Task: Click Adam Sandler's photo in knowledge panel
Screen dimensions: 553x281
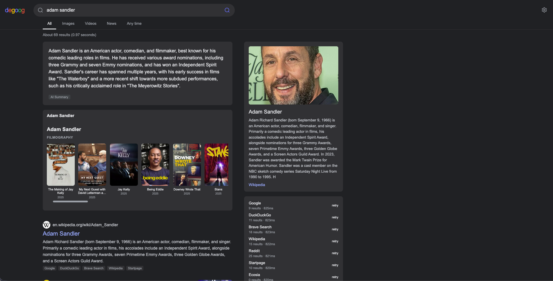Action: (293, 75)
